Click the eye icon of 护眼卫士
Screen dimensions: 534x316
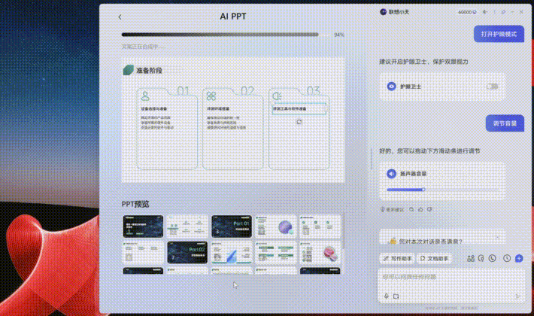(391, 87)
